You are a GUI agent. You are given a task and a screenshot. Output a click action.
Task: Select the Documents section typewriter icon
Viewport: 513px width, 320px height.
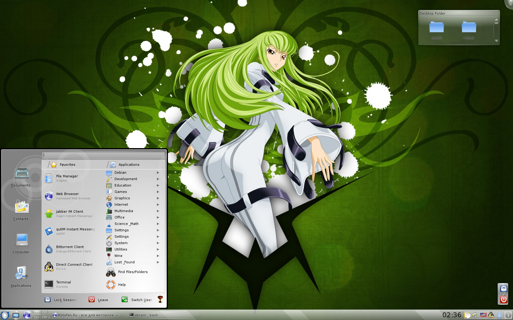(x=22, y=173)
